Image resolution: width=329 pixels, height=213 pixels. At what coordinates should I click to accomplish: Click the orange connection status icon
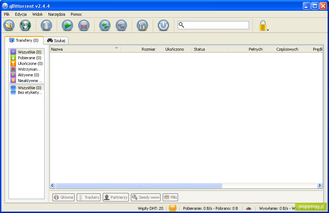point(172,208)
